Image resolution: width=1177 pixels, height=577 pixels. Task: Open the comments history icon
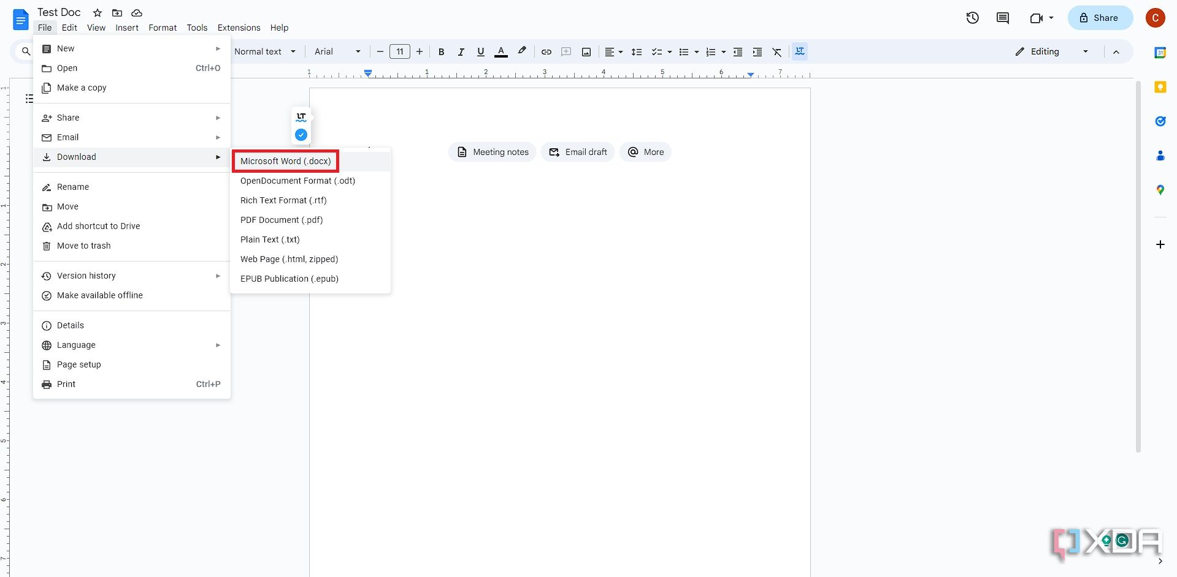[1003, 18]
